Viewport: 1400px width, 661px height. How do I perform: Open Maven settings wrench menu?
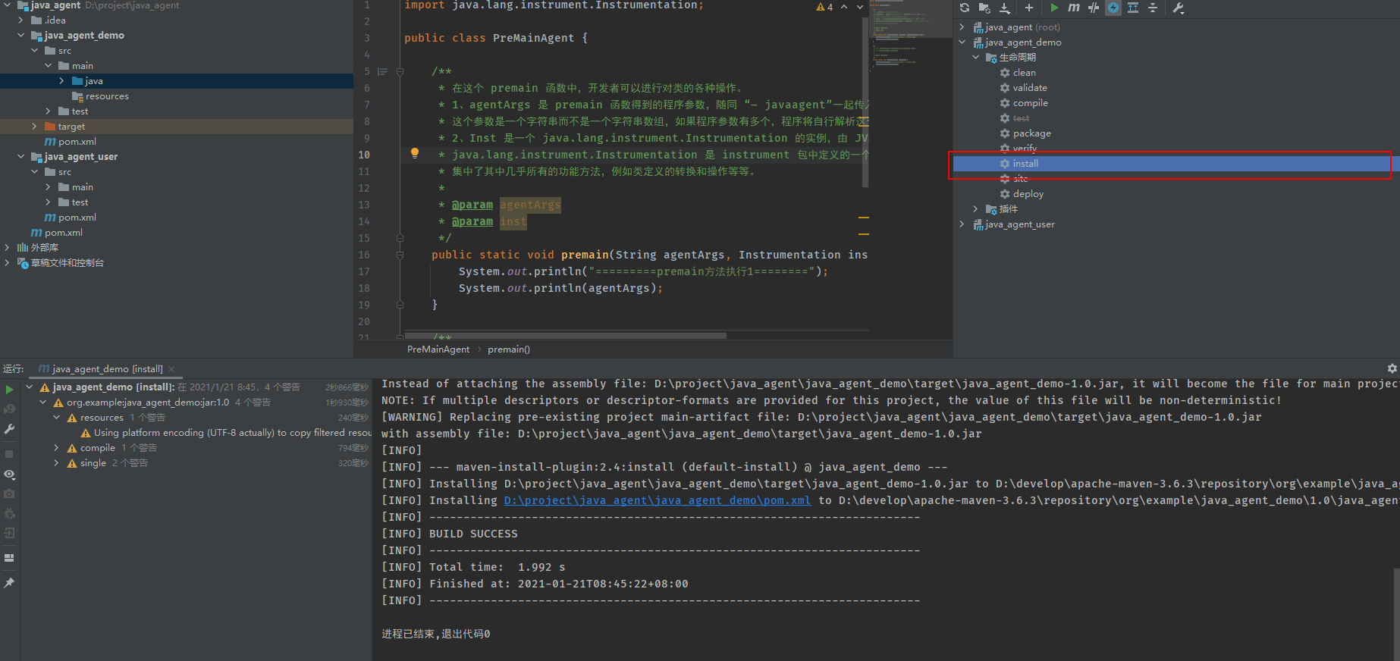pyautogui.click(x=1178, y=8)
